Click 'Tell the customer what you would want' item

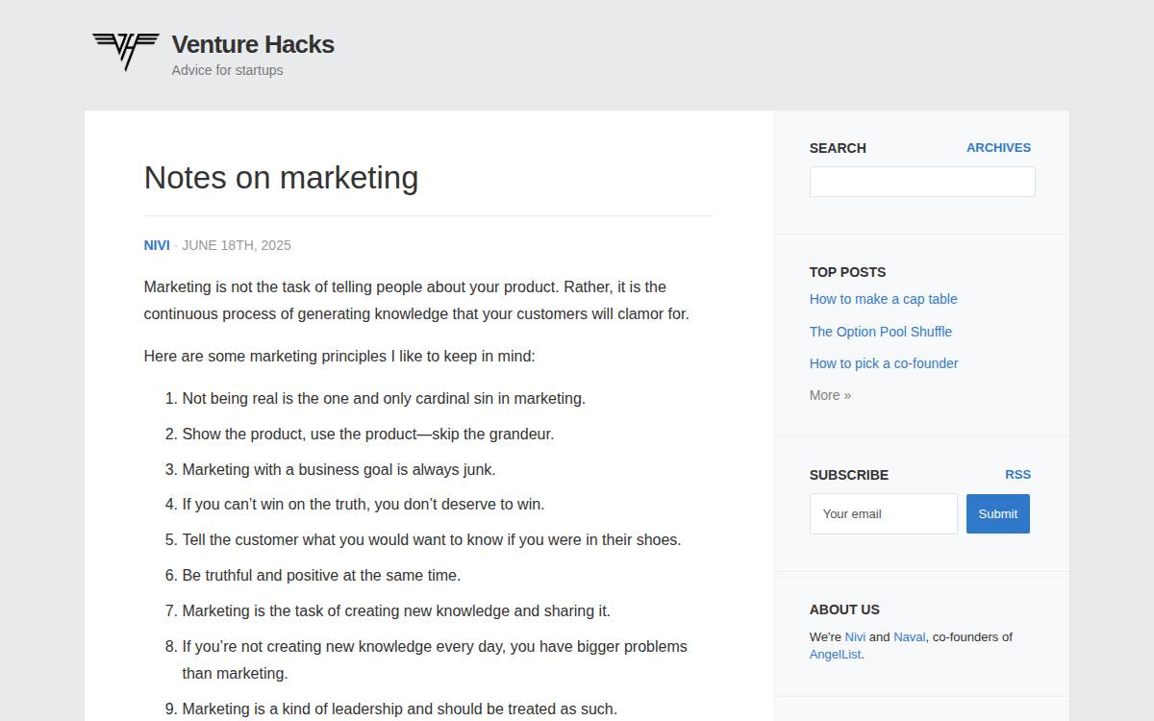[x=432, y=539]
